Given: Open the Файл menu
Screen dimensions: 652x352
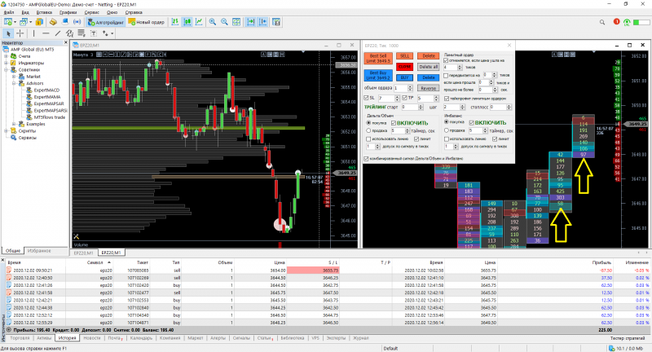Looking at the screenshot, I should 9,12.
